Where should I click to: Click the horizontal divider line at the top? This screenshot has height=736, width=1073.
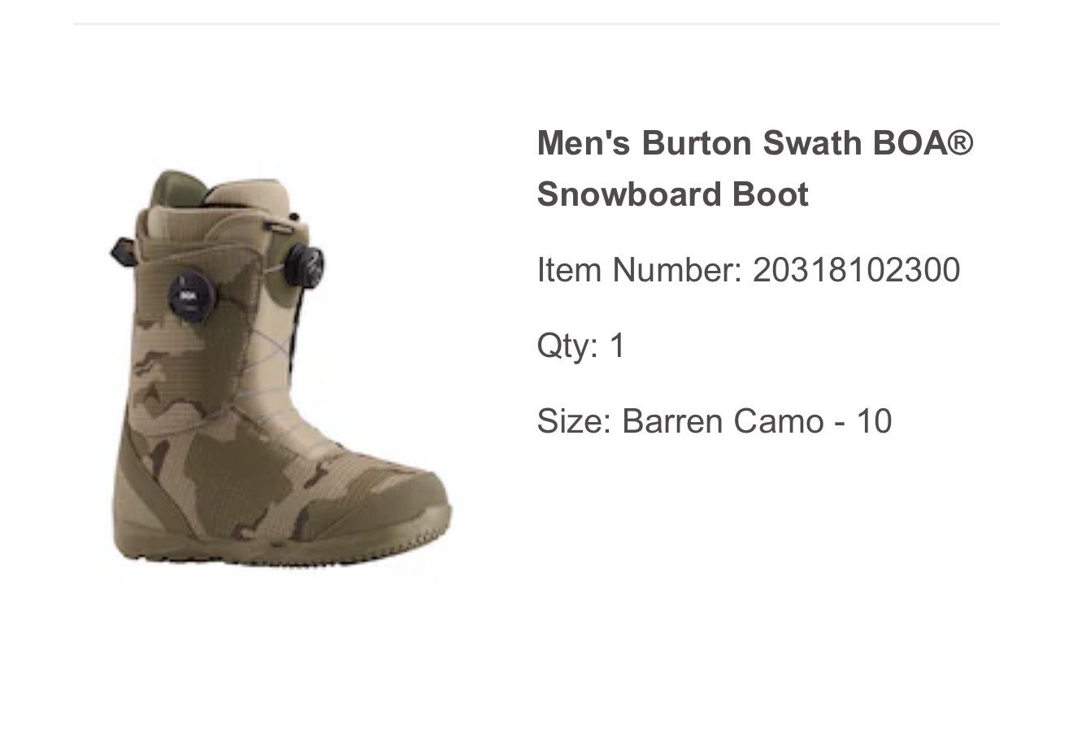tap(536, 24)
